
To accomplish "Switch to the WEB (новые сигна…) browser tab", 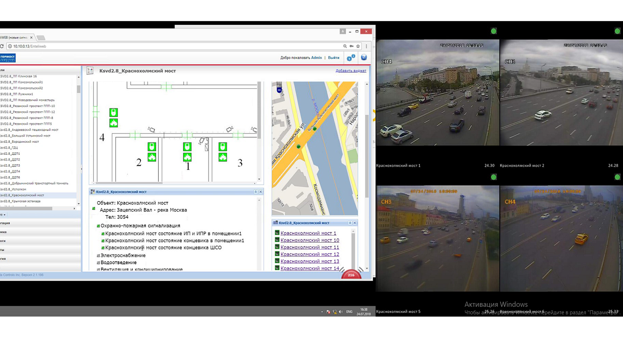I will (x=16, y=37).
